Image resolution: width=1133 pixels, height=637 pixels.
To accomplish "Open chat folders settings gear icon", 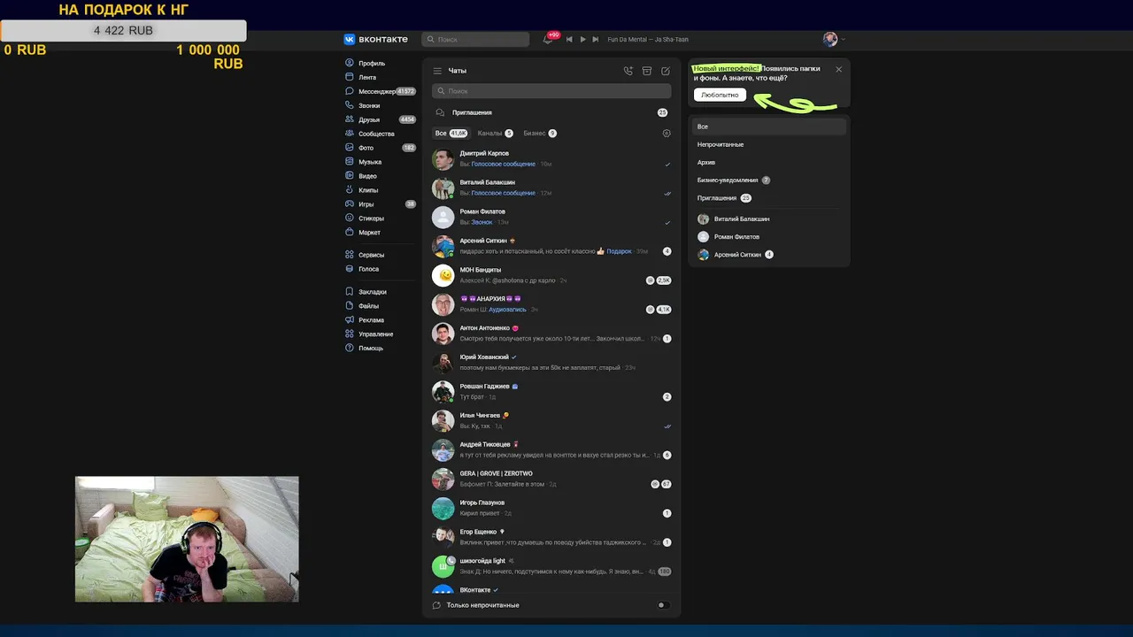I will tap(667, 134).
